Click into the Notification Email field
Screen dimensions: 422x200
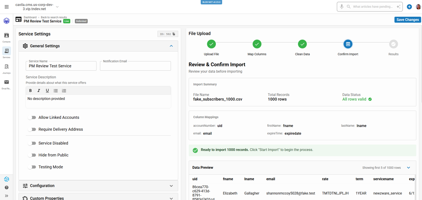135,66
